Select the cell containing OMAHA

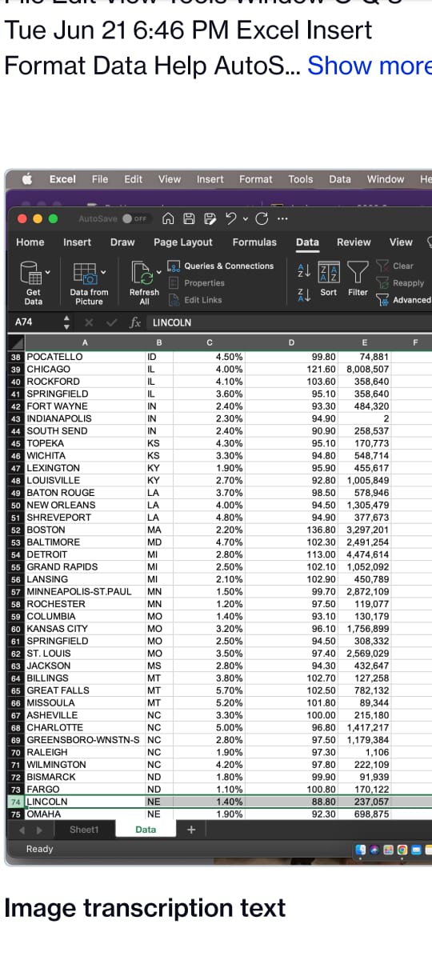click(84, 814)
